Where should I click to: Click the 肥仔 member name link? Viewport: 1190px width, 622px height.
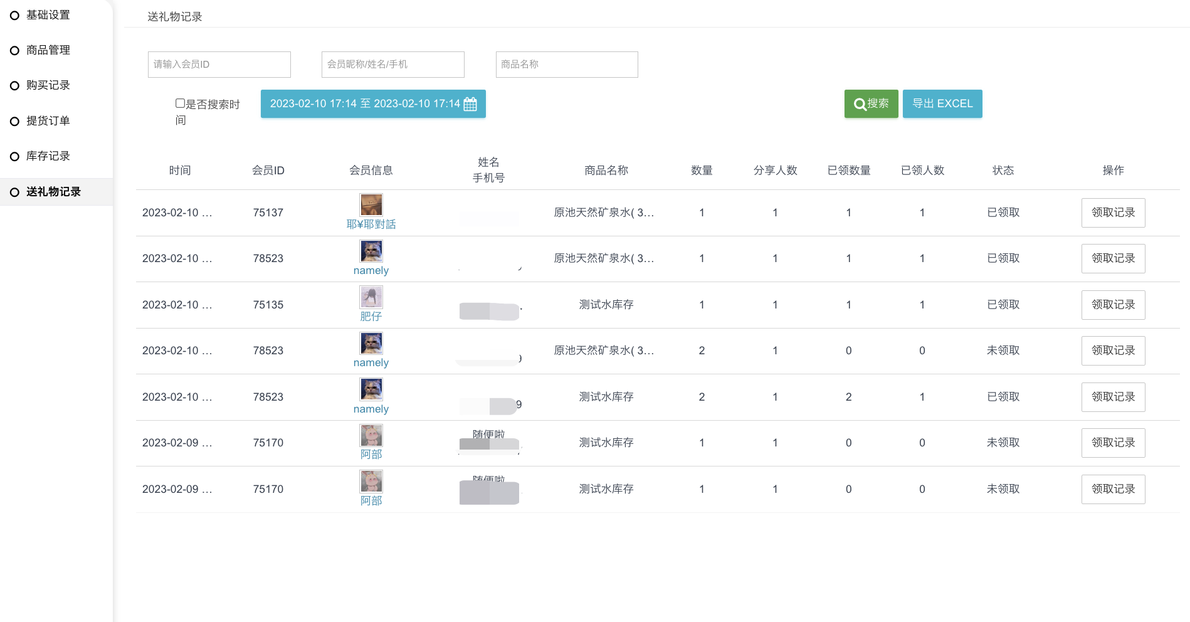(x=371, y=317)
